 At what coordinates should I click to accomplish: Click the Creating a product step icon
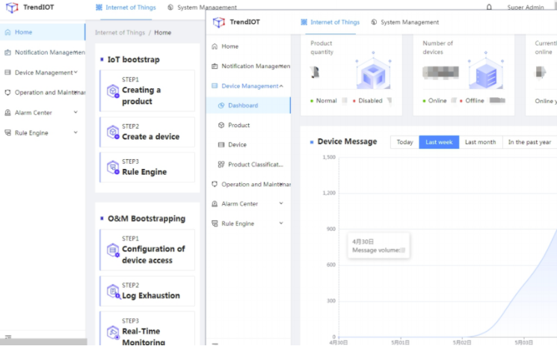point(113,91)
